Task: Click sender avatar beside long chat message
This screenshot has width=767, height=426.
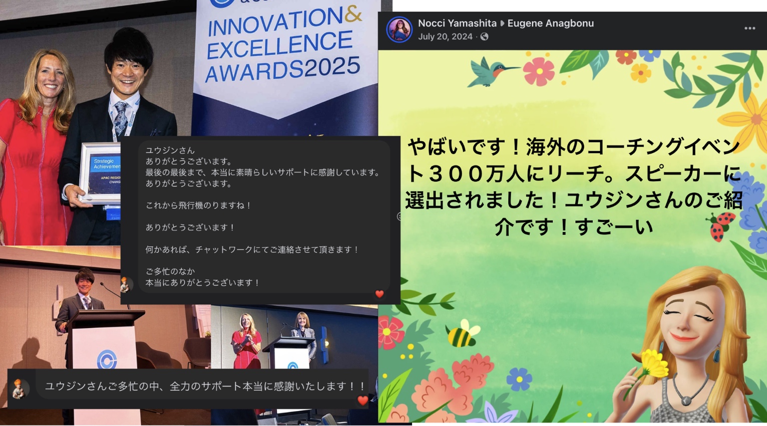Action: pos(125,284)
